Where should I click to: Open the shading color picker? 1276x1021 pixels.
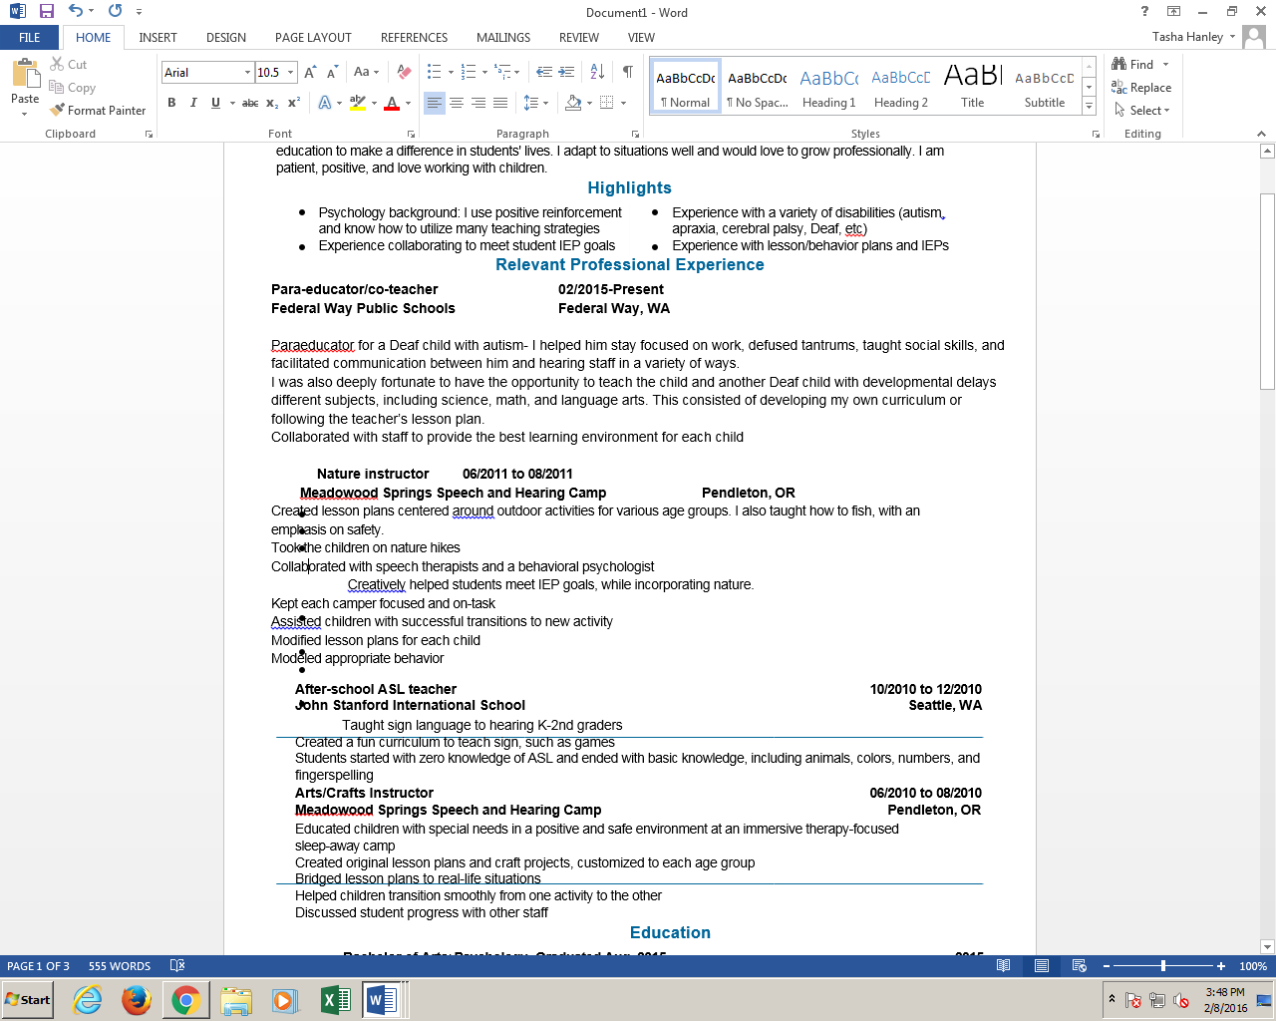click(x=573, y=103)
